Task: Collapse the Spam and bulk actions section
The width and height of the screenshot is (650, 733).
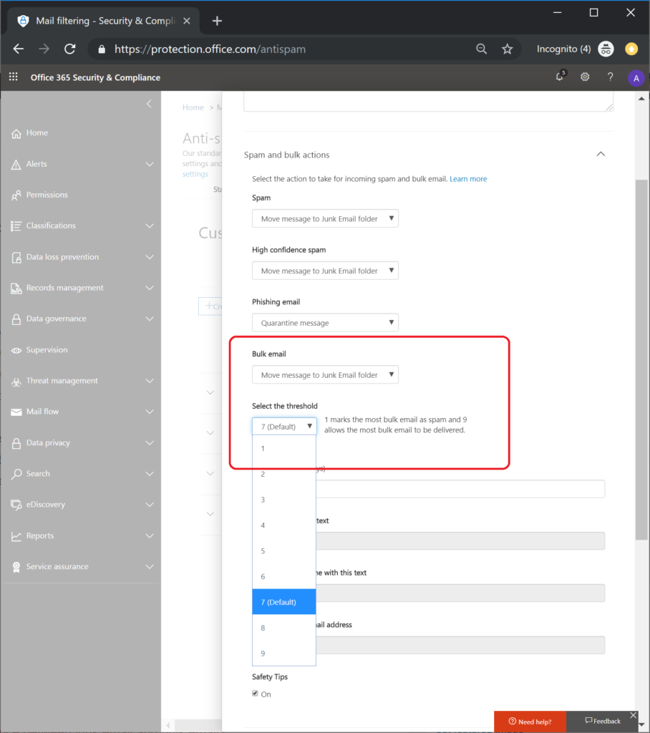Action: coord(601,154)
